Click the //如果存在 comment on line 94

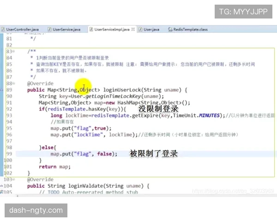[62, 122]
